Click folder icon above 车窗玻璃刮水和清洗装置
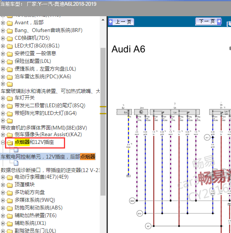The width and height of the screenshot is (231, 233). tap(10, 84)
